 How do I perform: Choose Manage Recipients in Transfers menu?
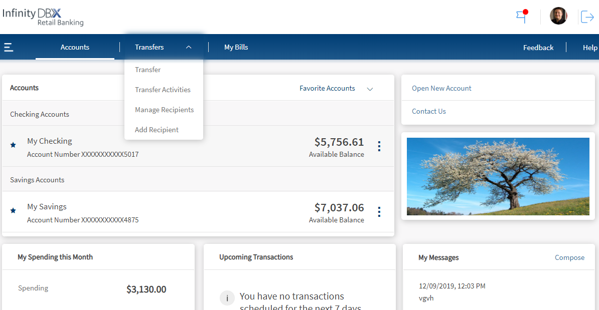coord(164,110)
